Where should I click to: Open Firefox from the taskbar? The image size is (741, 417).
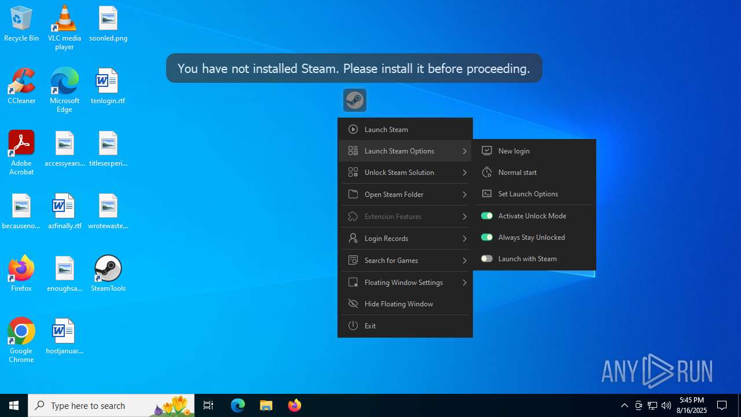click(x=295, y=405)
